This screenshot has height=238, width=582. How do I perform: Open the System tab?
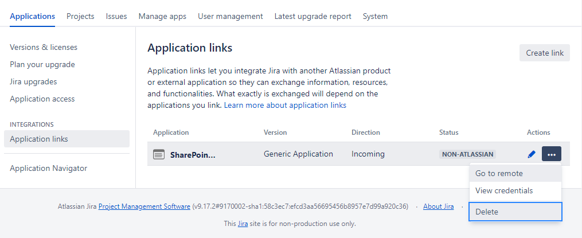click(375, 16)
